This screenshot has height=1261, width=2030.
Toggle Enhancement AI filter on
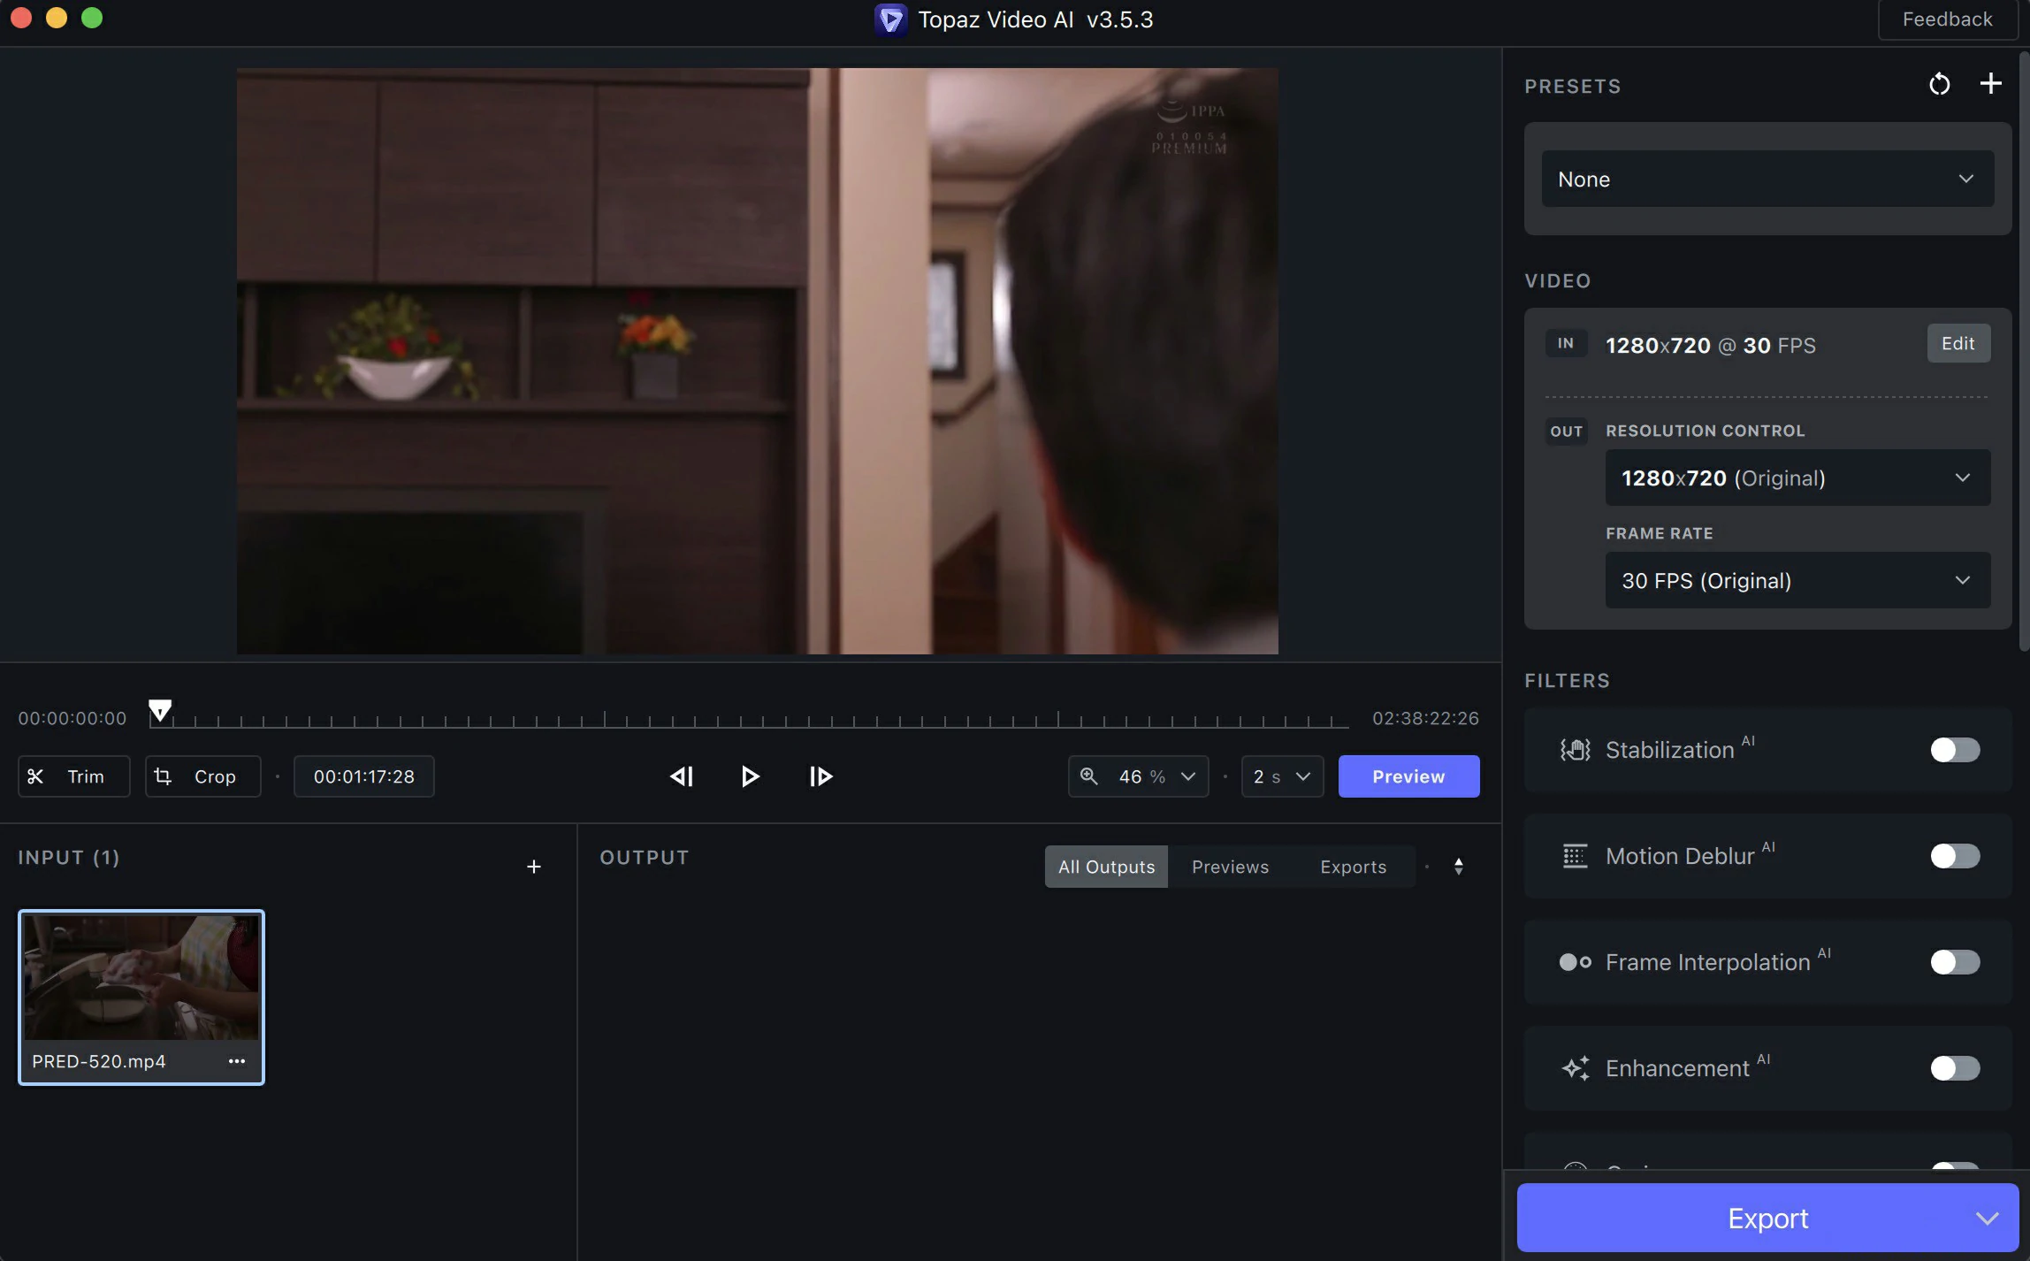[x=1955, y=1066]
